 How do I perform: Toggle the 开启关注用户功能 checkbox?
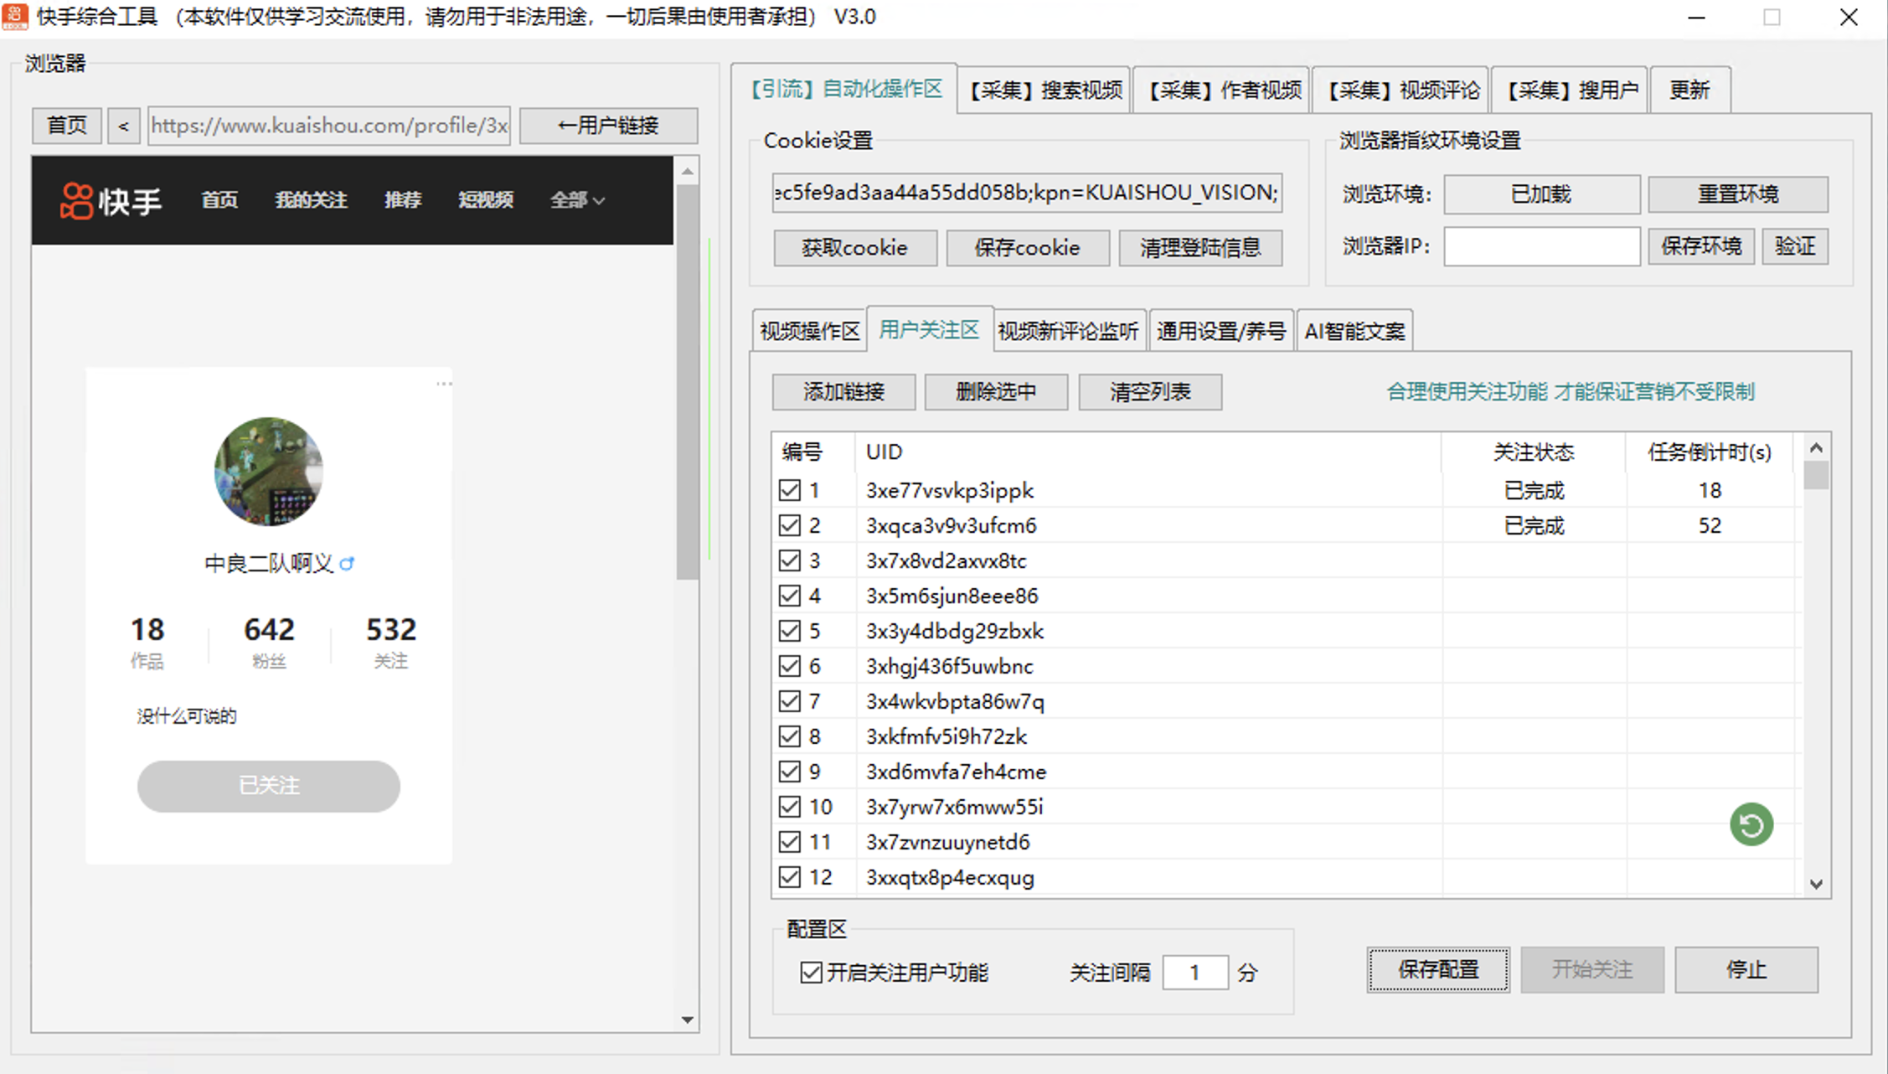809,972
